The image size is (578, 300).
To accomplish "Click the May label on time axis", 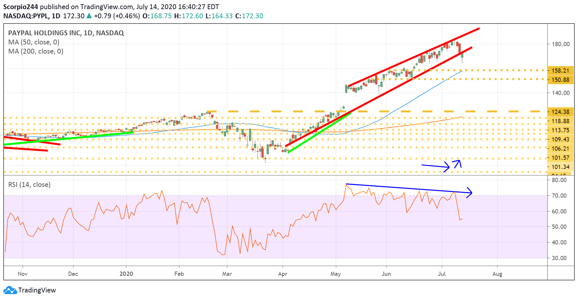I will pos(336,274).
